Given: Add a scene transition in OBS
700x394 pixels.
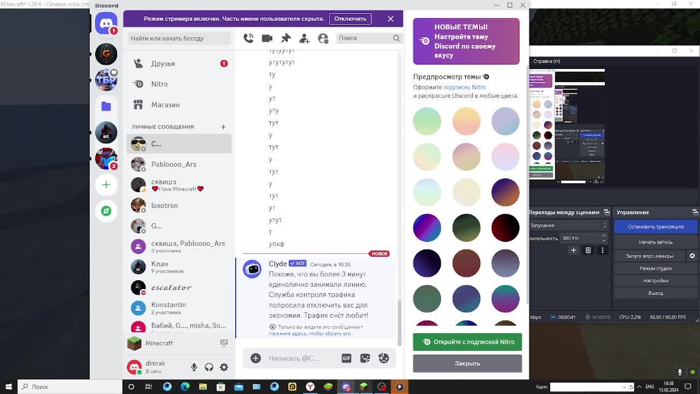Looking at the screenshot, I should 573,250.
